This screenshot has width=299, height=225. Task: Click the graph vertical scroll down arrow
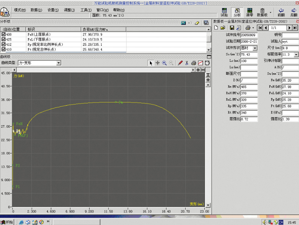[x=208, y=205]
